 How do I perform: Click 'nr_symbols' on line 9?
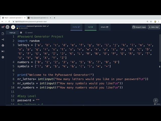pos(26,83)
